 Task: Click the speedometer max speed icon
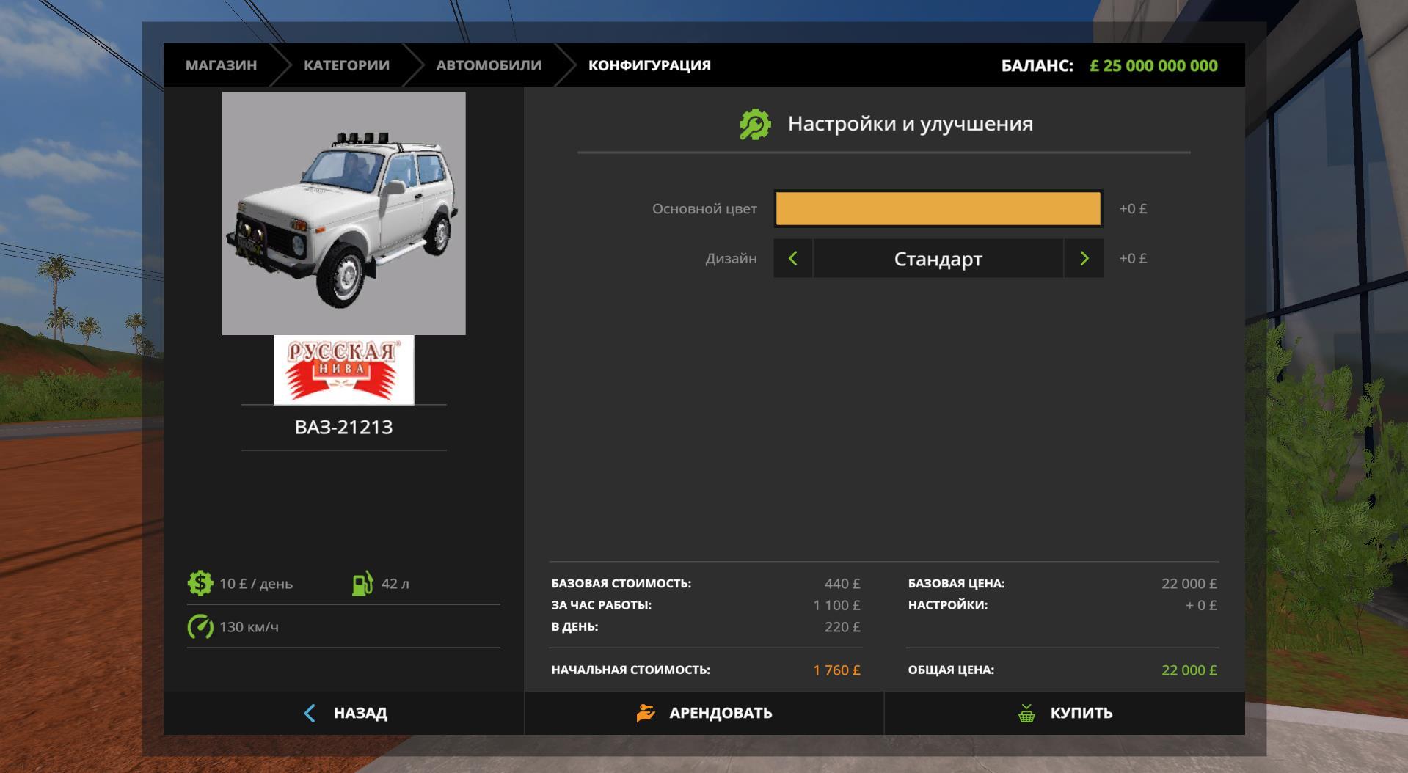[x=200, y=627]
